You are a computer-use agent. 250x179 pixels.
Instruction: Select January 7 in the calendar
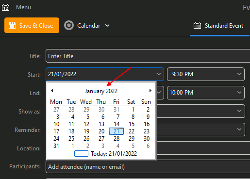click(118, 117)
